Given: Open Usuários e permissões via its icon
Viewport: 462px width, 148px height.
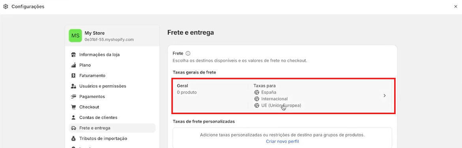Looking at the screenshot, I should click(74, 86).
